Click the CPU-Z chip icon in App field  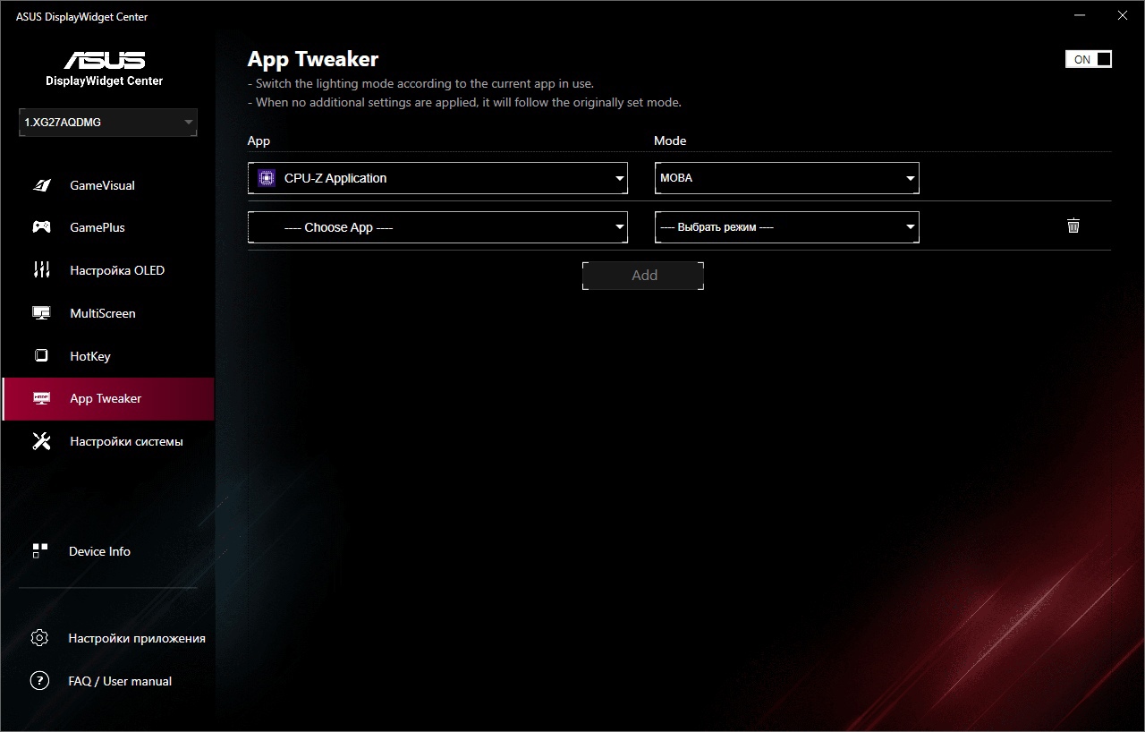(x=266, y=178)
